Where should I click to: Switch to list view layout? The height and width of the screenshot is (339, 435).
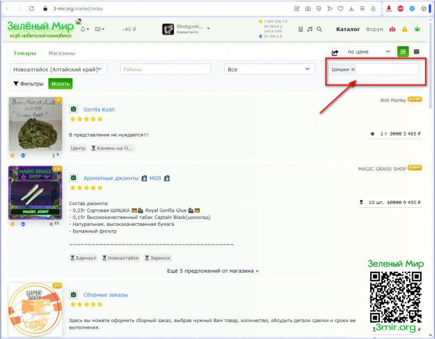[x=403, y=52]
